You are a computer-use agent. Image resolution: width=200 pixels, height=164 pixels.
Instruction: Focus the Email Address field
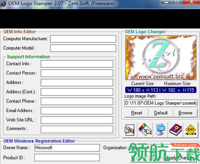(x=77, y=111)
